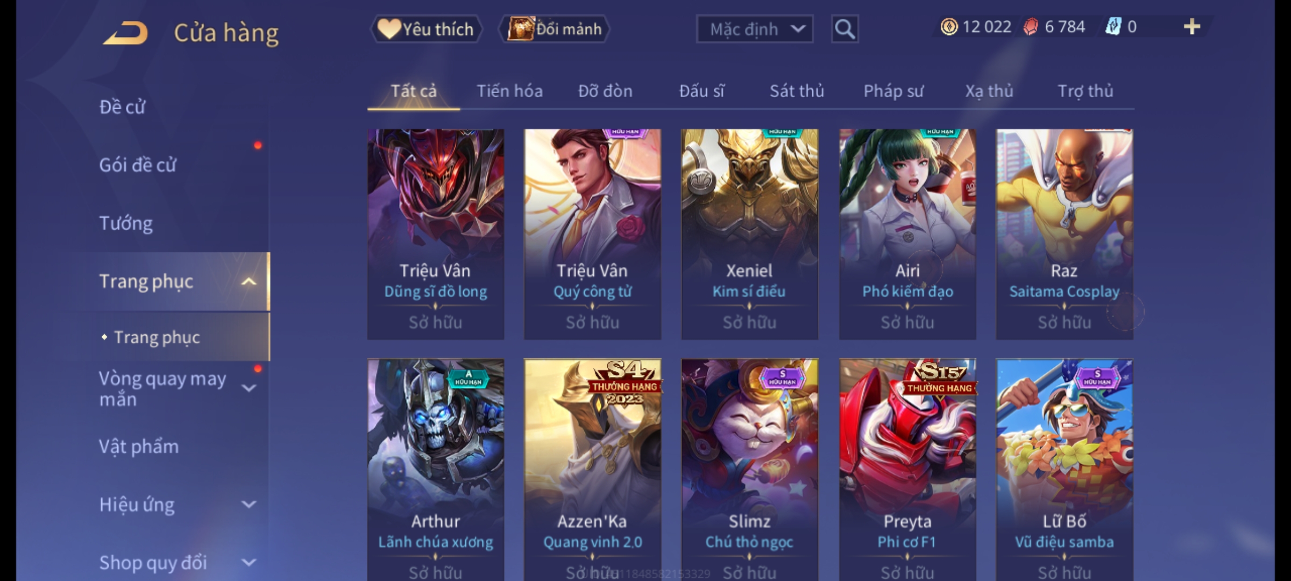Tap the red ruby currency icon
1291x581 pixels.
tap(1030, 27)
